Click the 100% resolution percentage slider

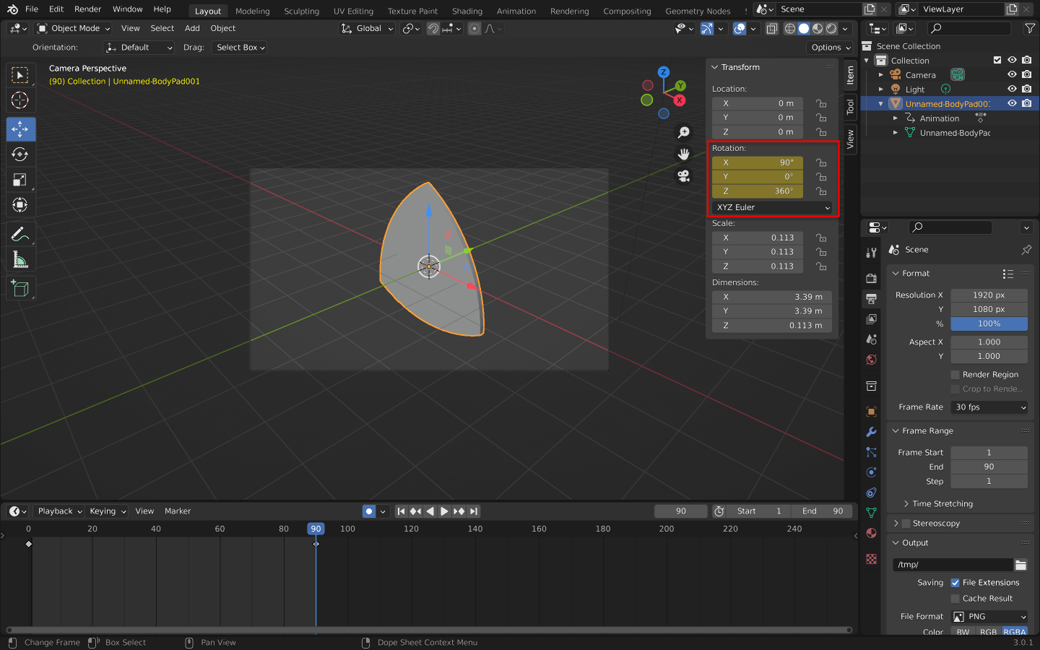tap(989, 324)
